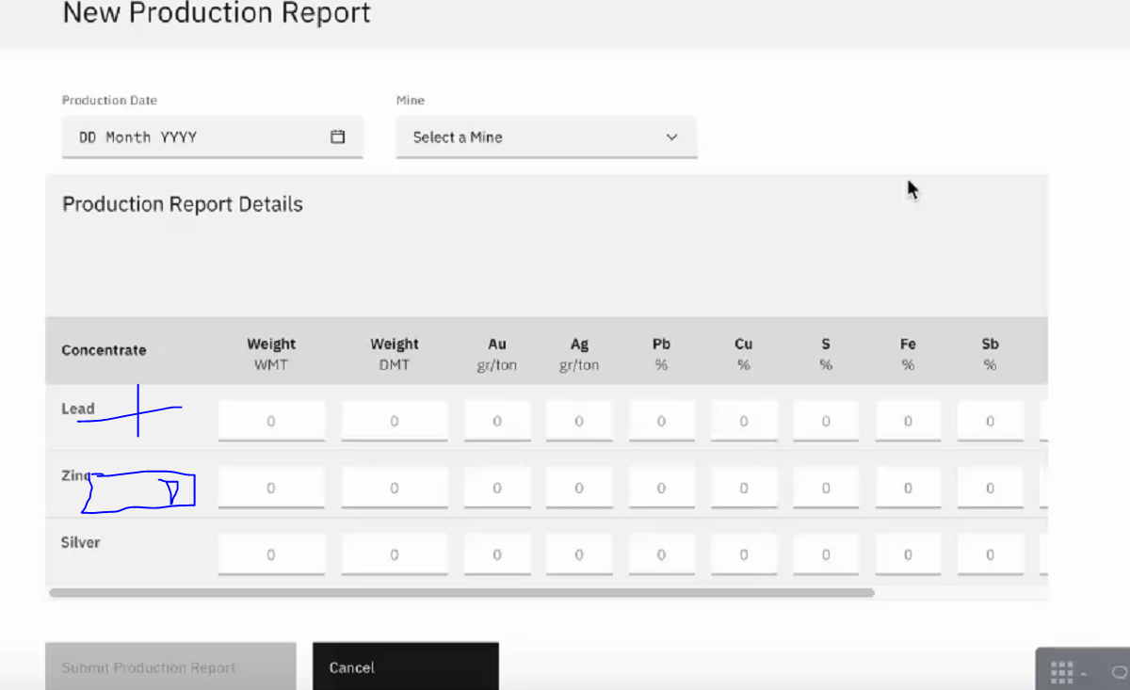Select the Zinc Ag gr/ton field

(579, 488)
